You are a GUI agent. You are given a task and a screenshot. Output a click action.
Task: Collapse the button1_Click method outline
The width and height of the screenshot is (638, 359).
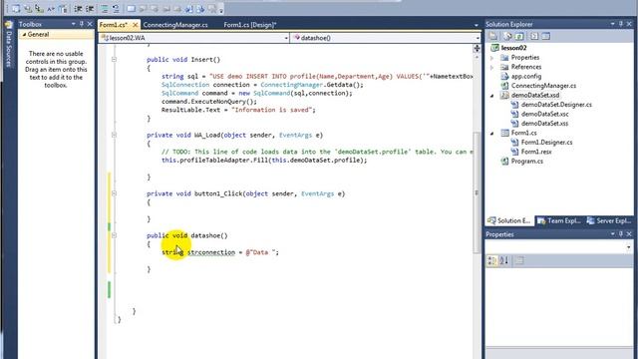pyautogui.click(x=114, y=193)
